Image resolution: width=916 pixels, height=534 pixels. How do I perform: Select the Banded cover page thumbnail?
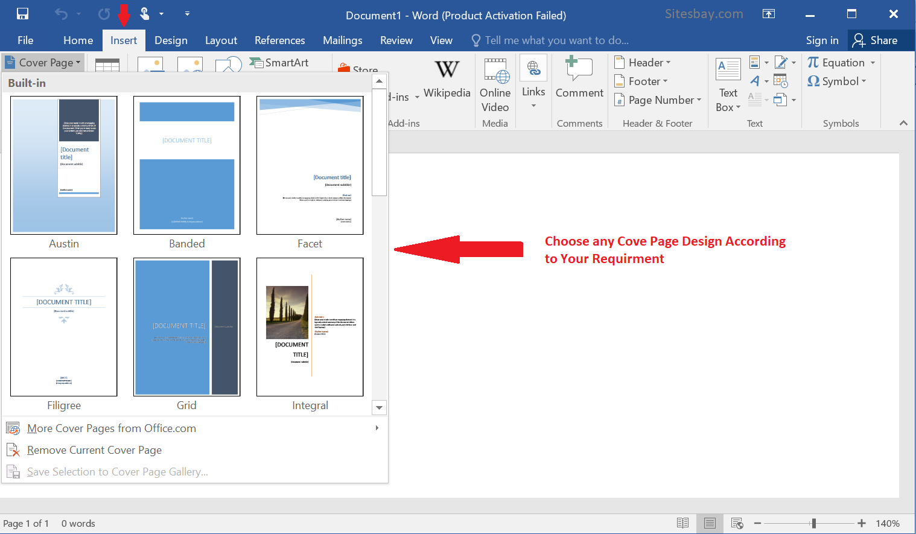click(x=187, y=165)
